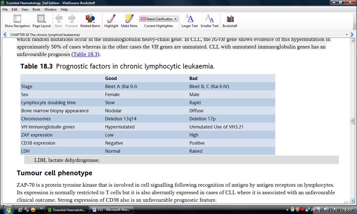Go to previous section with left chevron
The width and height of the screenshot is (357, 214).
pos(5,35)
